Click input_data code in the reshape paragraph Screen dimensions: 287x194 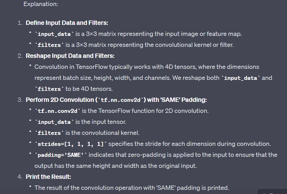tap(241, 78)
